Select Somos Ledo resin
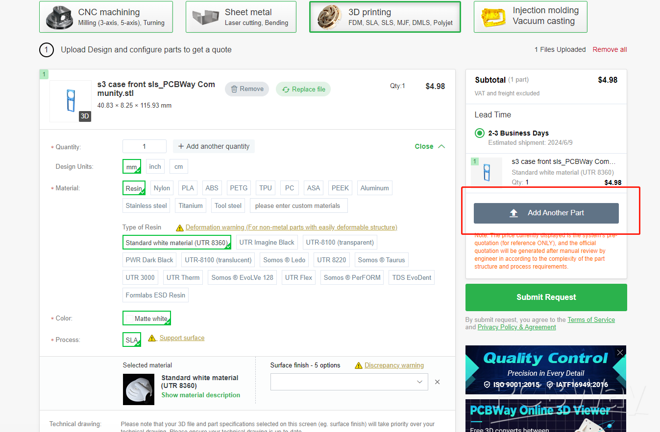This screenshot has width=660, height=432. [x=285, y=260]
